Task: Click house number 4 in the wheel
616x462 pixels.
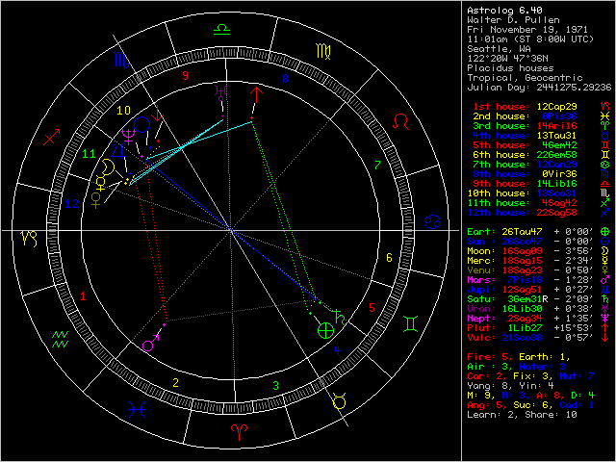Action: pyautogui.click(x=337, y=350)
